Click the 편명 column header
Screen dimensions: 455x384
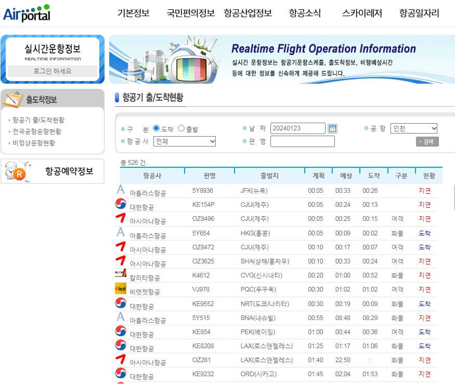(x=210, y=176)
